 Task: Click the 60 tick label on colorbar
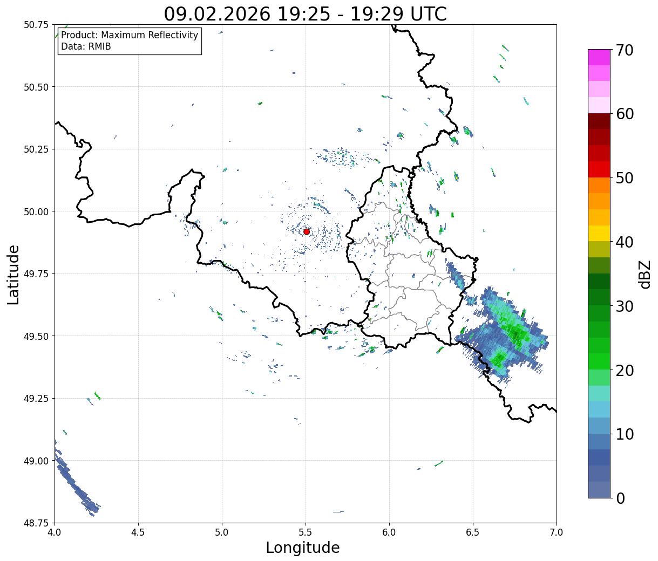[624, 114]
